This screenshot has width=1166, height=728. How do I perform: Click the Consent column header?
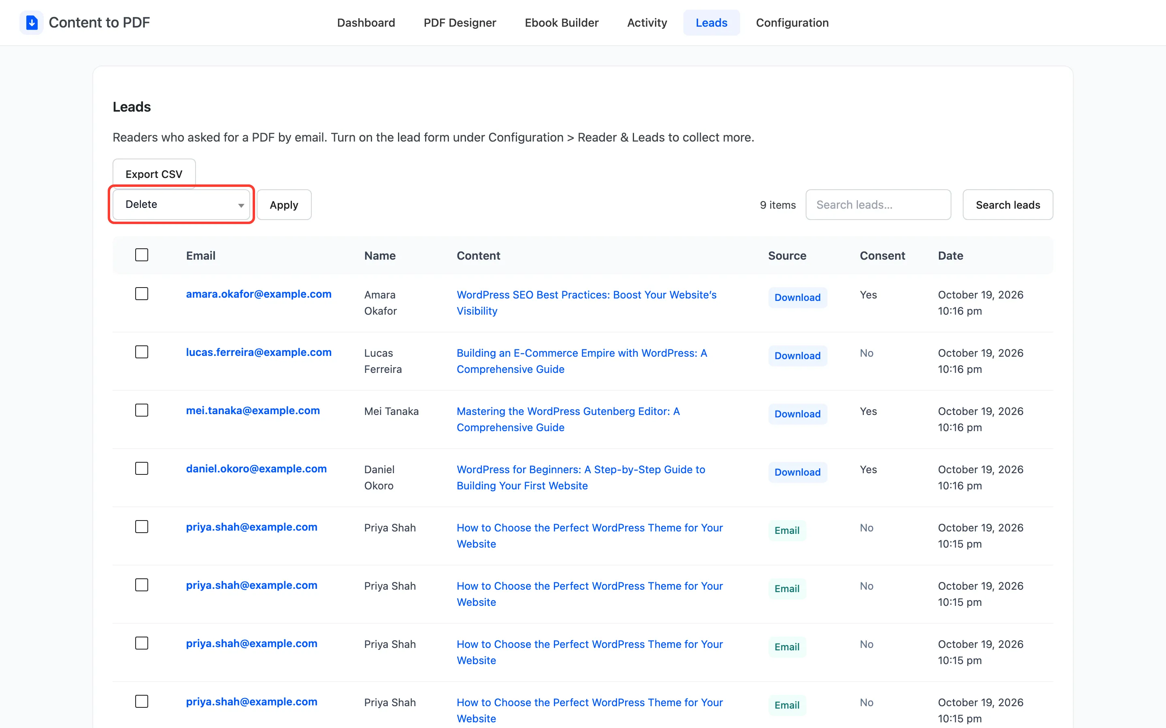pos(882,256)
